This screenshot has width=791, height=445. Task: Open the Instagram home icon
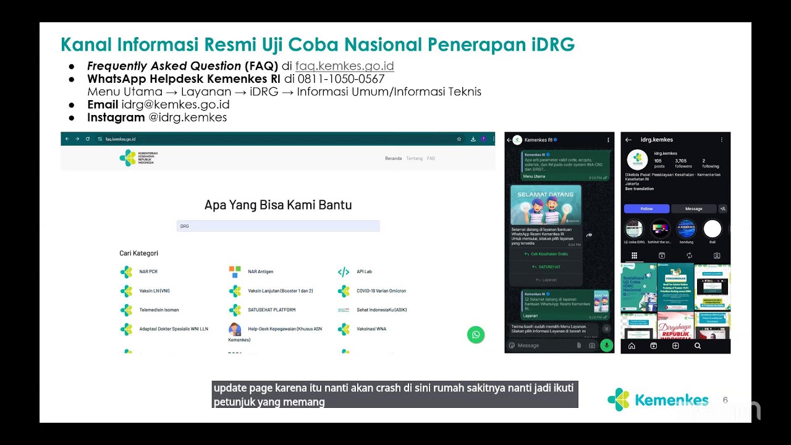click(632, 346)
